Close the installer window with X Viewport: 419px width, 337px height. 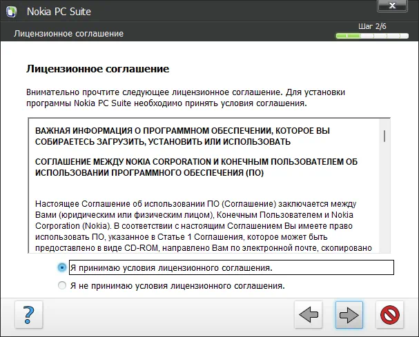pyautogui.click(x=392, y=6)
